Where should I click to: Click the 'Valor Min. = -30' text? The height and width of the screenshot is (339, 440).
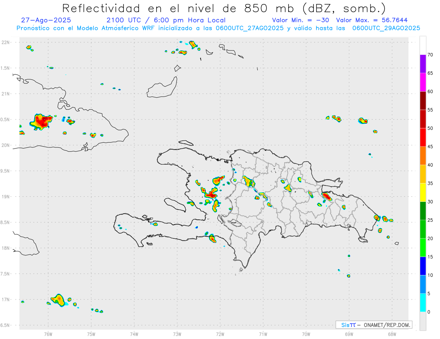tap(301, 20)
